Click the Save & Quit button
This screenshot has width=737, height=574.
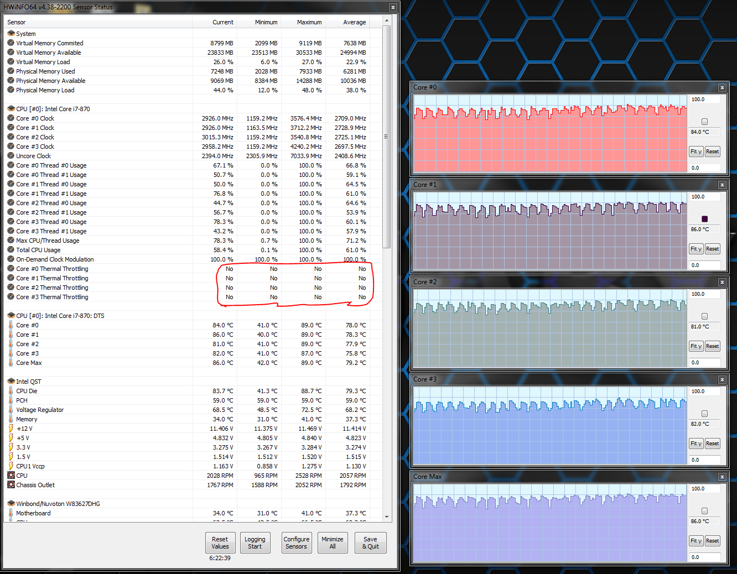[370, 543]
